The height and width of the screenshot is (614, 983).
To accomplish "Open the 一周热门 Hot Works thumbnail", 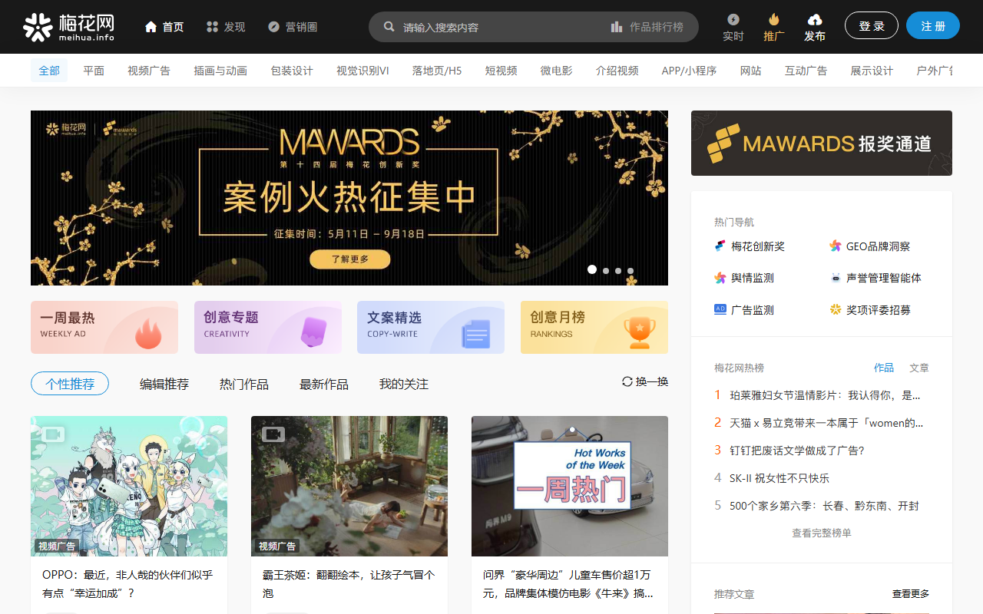I will point(570,486).
